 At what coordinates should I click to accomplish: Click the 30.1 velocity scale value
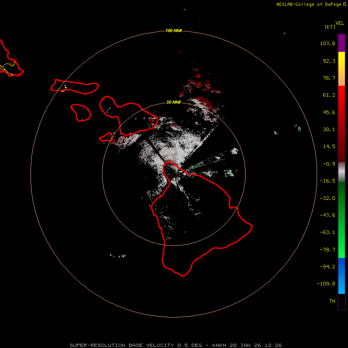coord(329,130)
